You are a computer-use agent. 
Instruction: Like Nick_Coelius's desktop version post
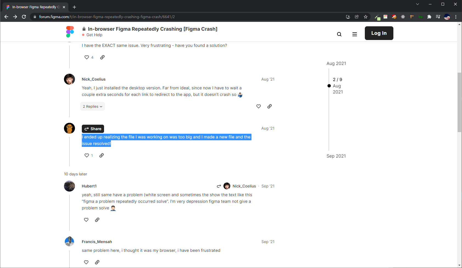259,106
